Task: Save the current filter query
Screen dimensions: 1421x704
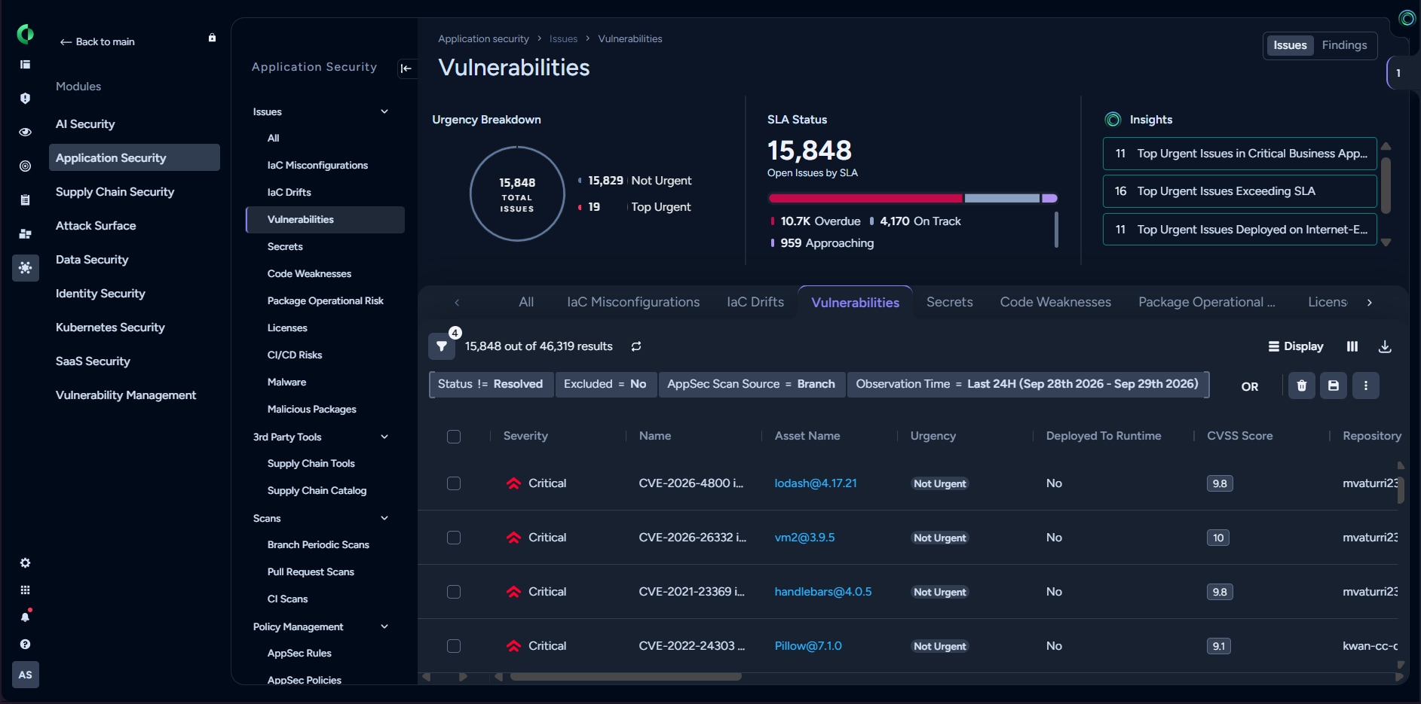Action: pyautogui.click(x=1334, y=386)
